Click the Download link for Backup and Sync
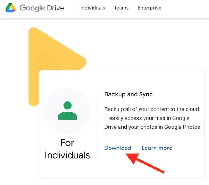Viewport: 209px width, 185px height. click(x=118, y=148)
